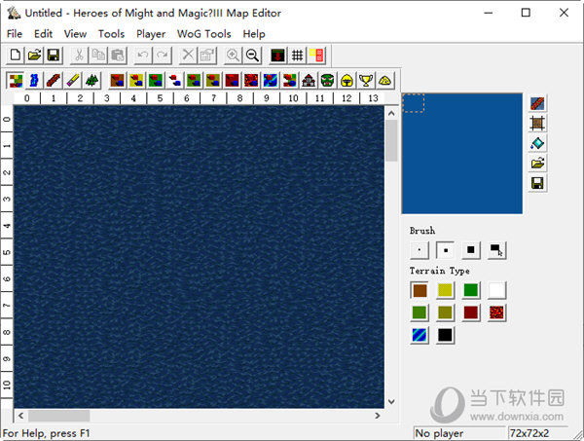Open the Treasures resource pile palette

[x=385, y=80]
